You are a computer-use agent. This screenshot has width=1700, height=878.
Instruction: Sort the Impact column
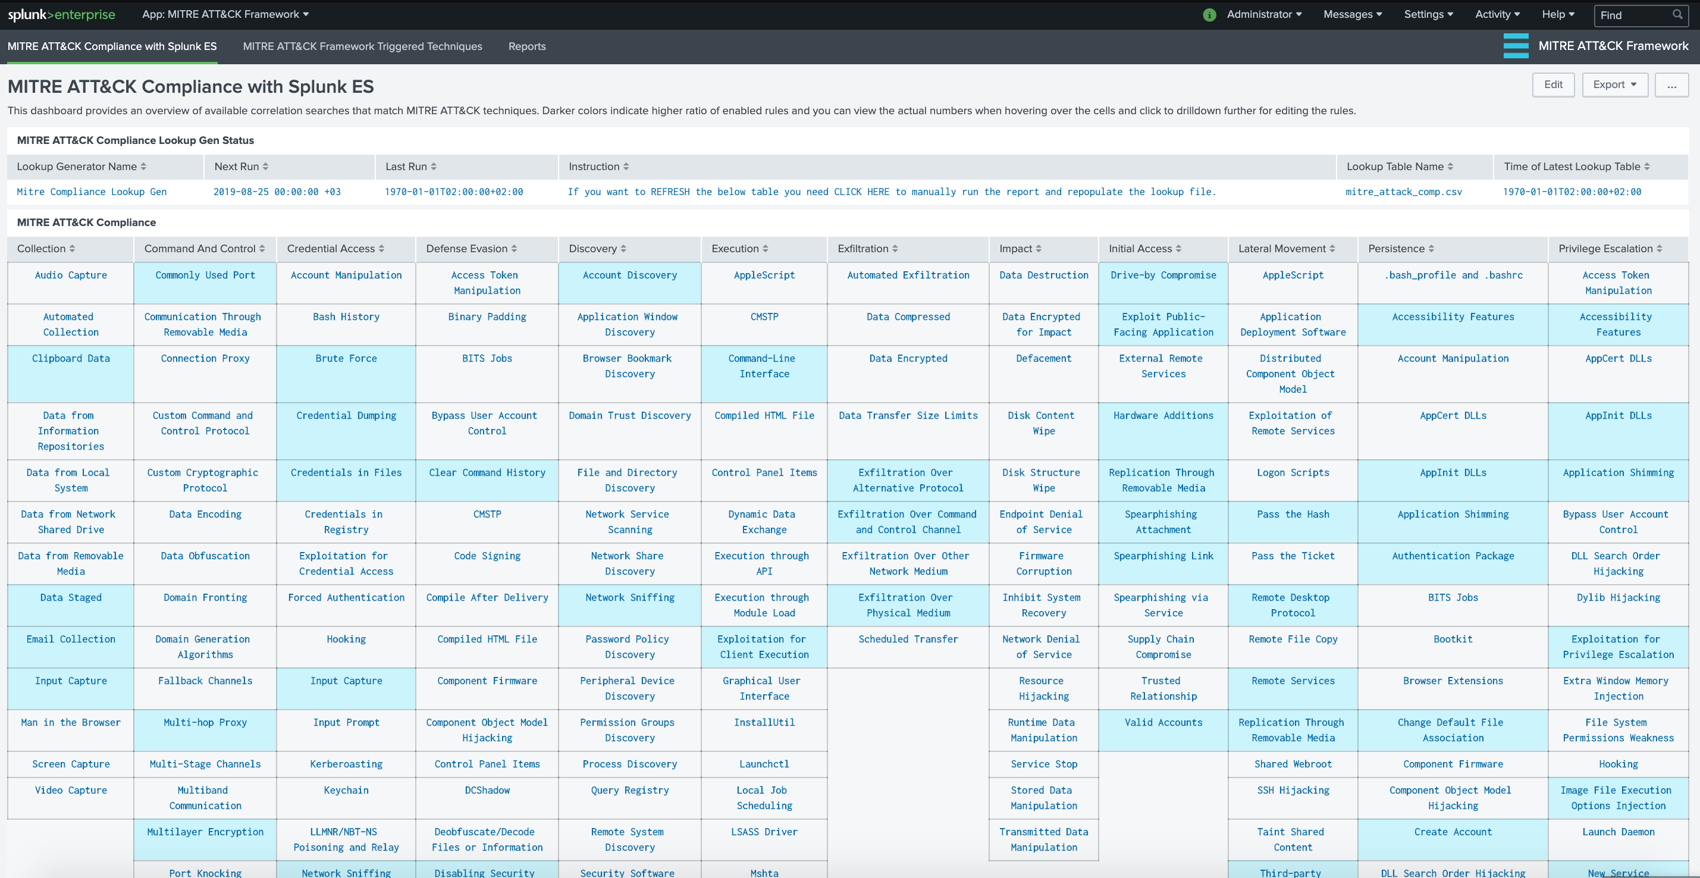[x=1020, y=248]
